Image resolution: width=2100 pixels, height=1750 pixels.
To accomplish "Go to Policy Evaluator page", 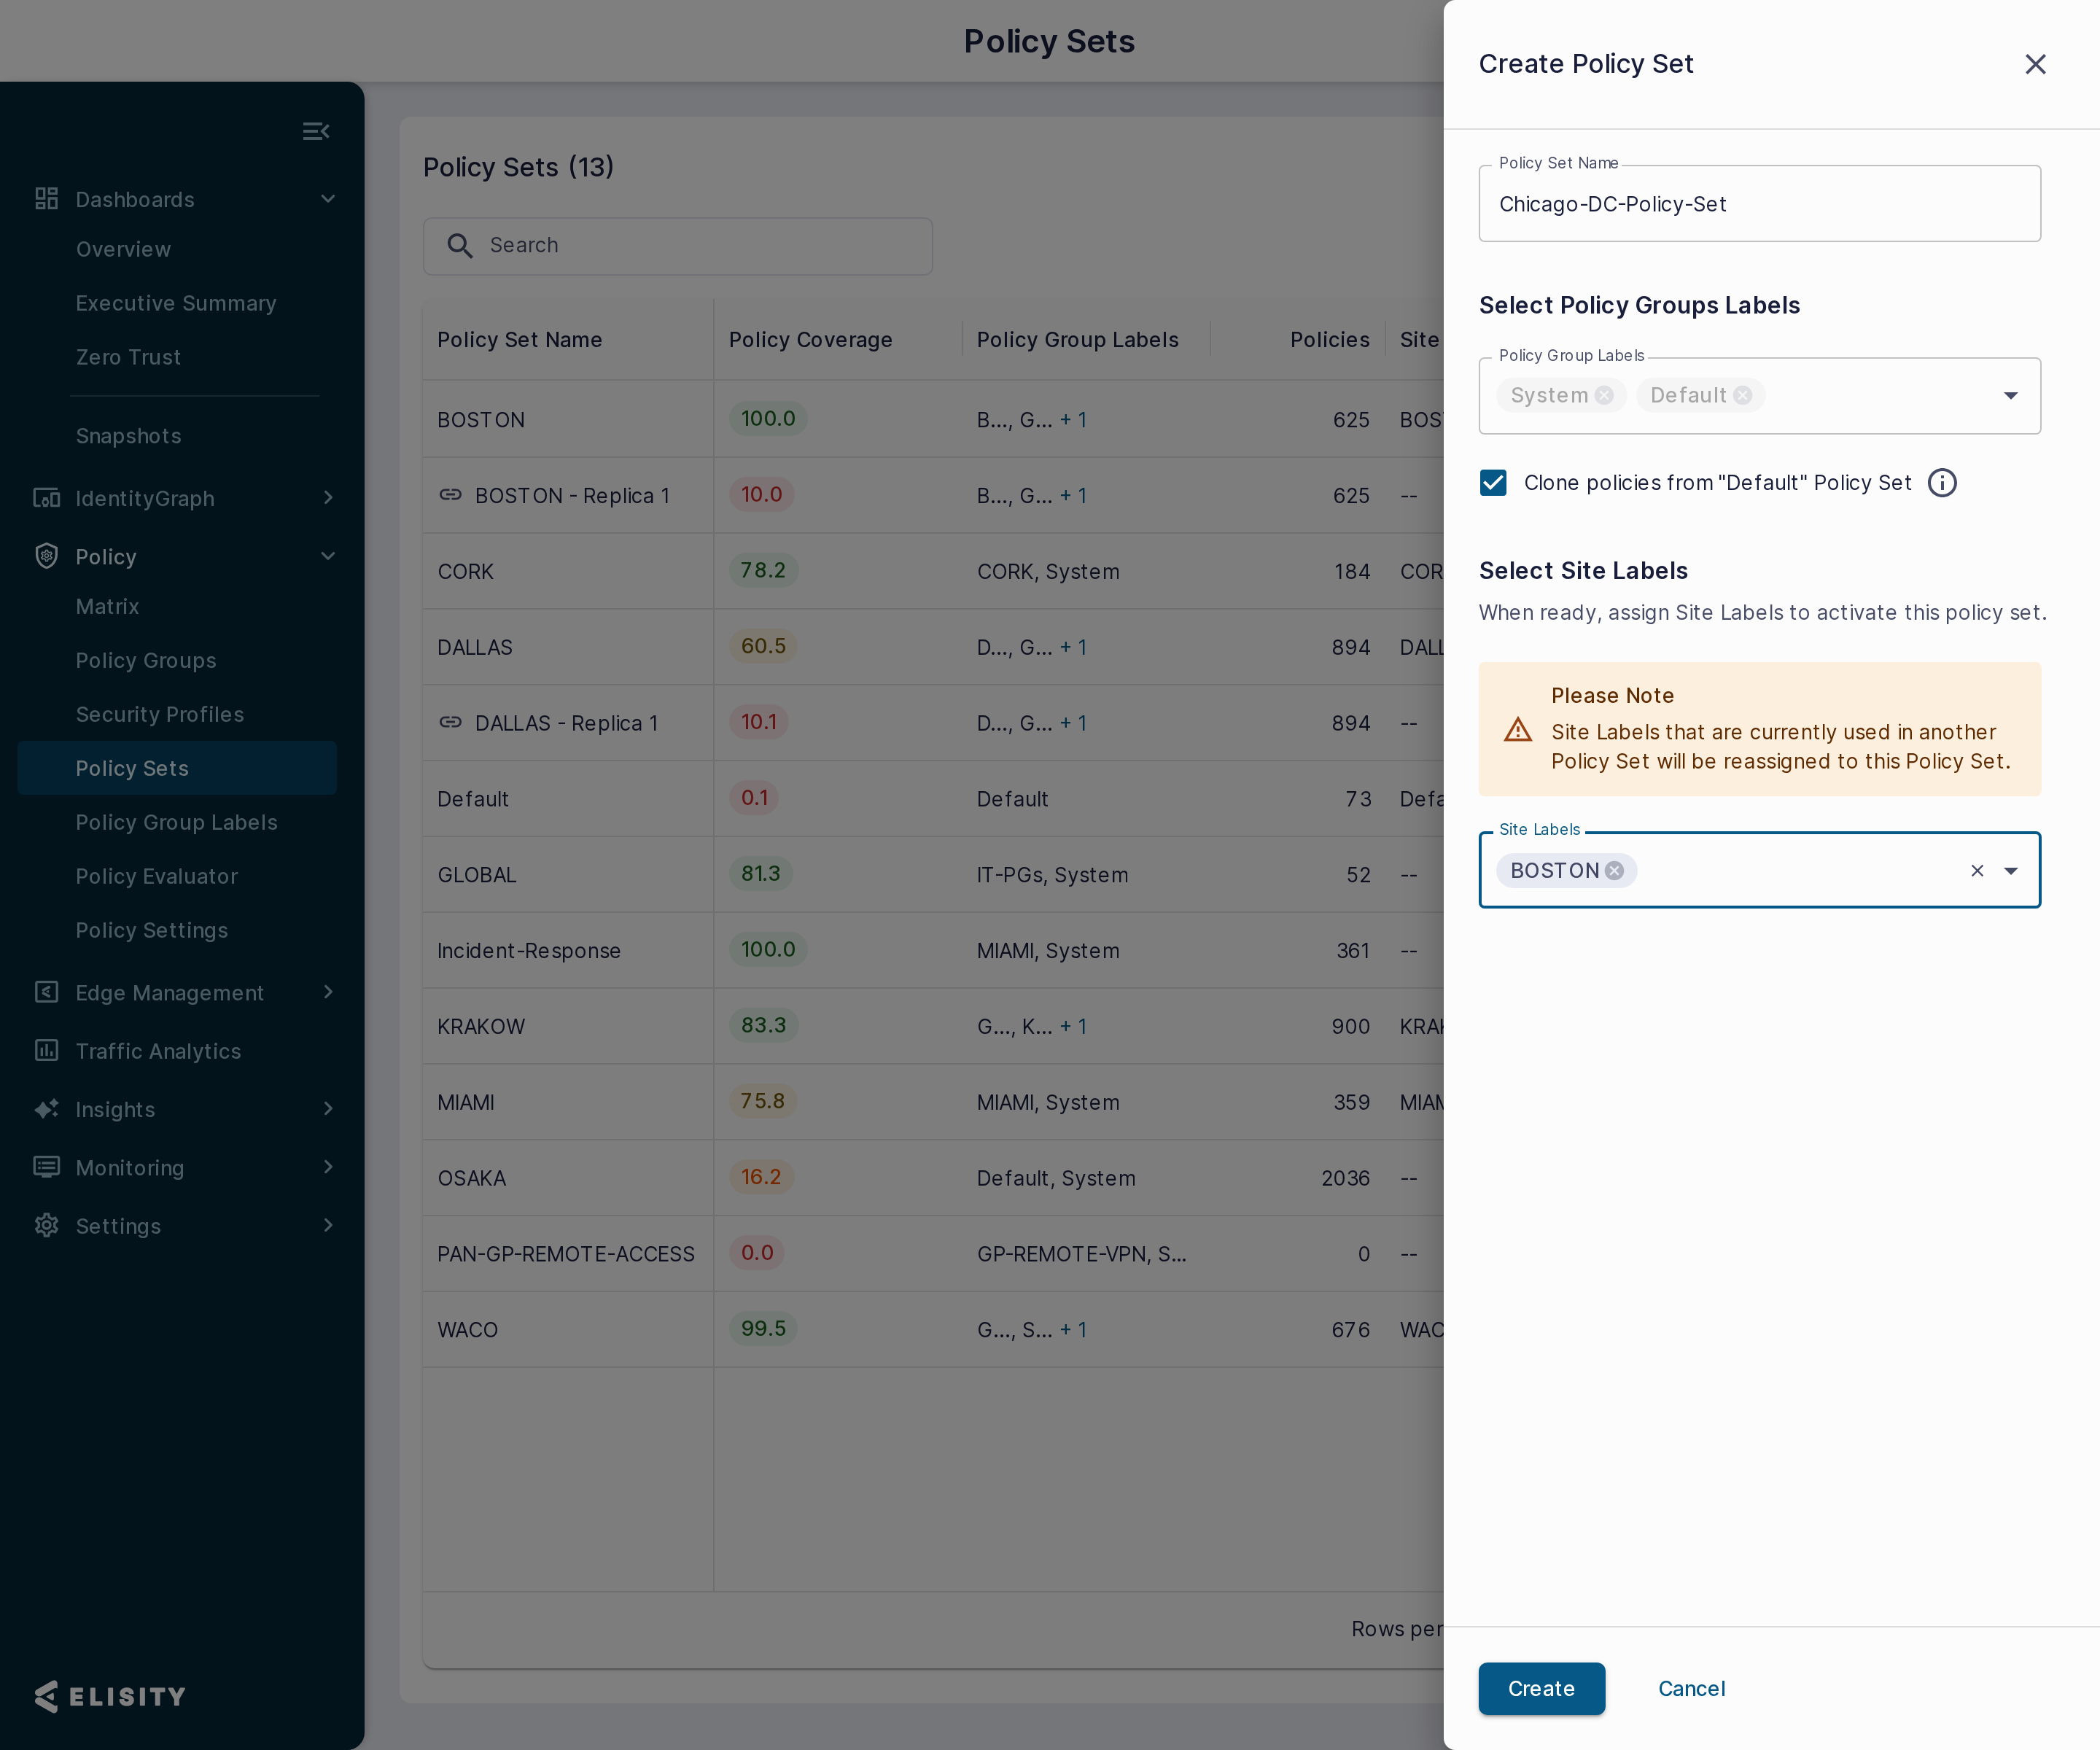I will pyautogui.click(x=157, y=876).
